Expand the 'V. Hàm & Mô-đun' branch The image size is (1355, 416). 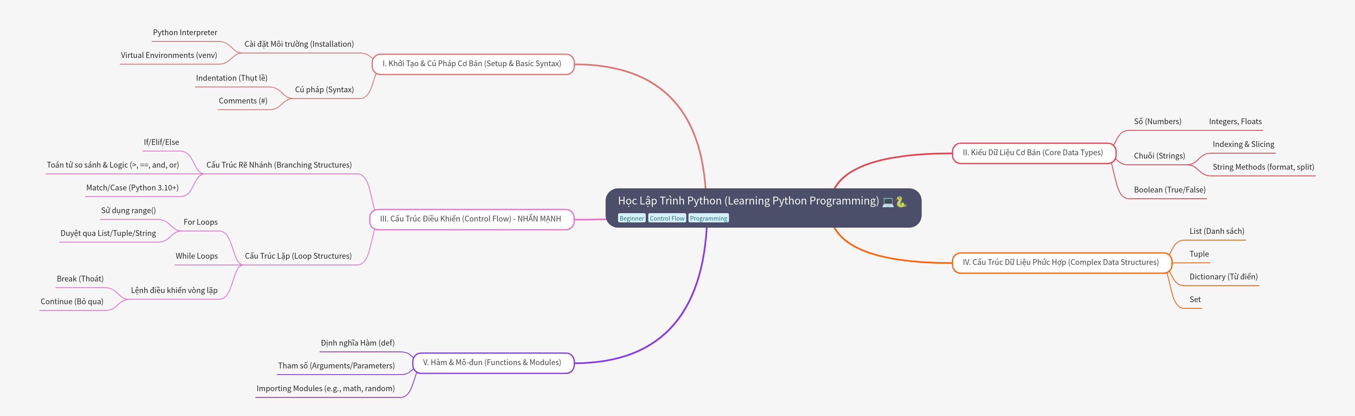[493, 363]
